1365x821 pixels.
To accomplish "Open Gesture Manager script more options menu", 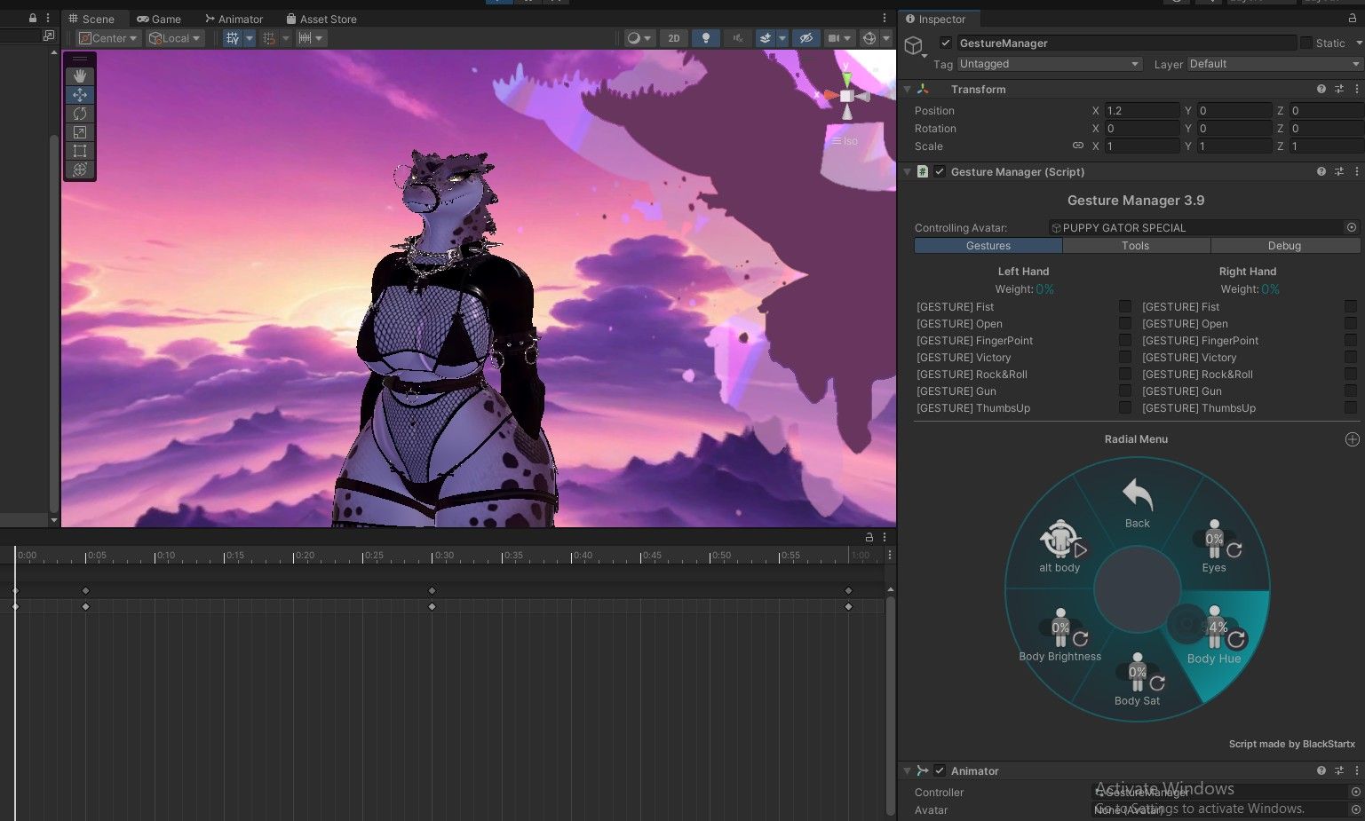I will pos(1356,172).
